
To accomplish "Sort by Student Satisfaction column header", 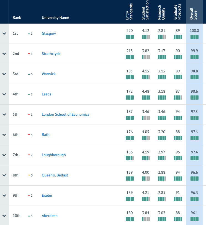I will [145, 10].
